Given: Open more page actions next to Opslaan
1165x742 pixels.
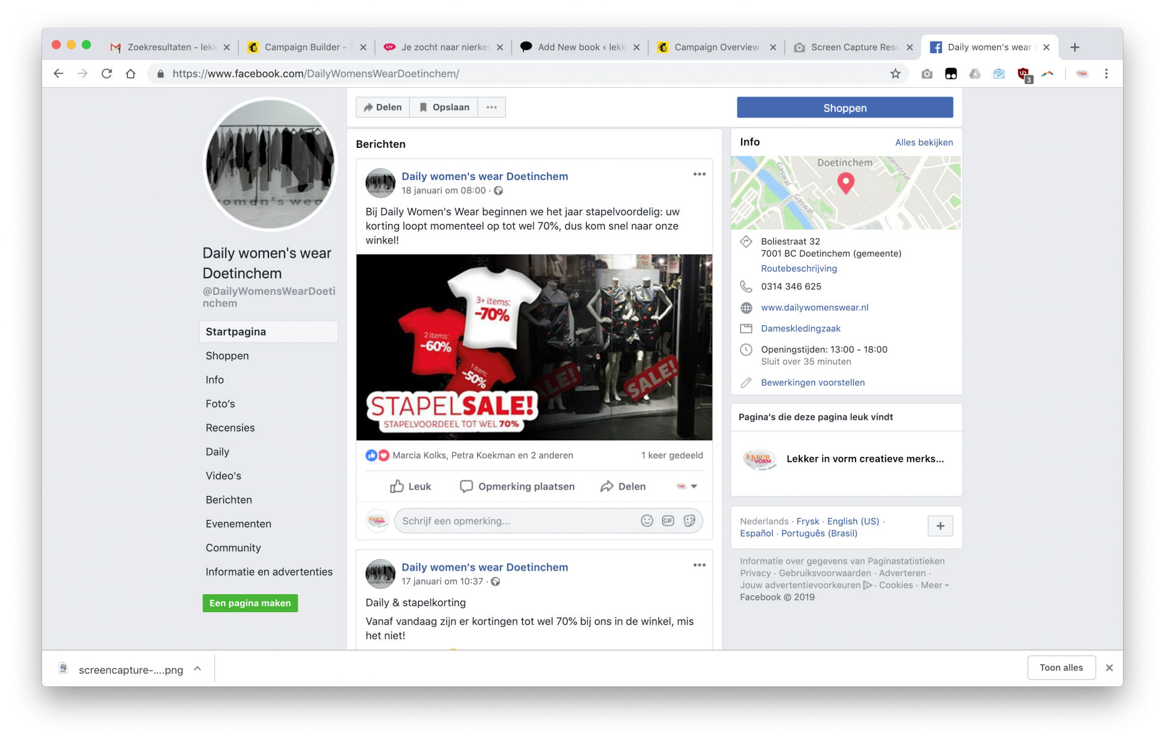Looking at the screenshot, I should coord(491,107).
